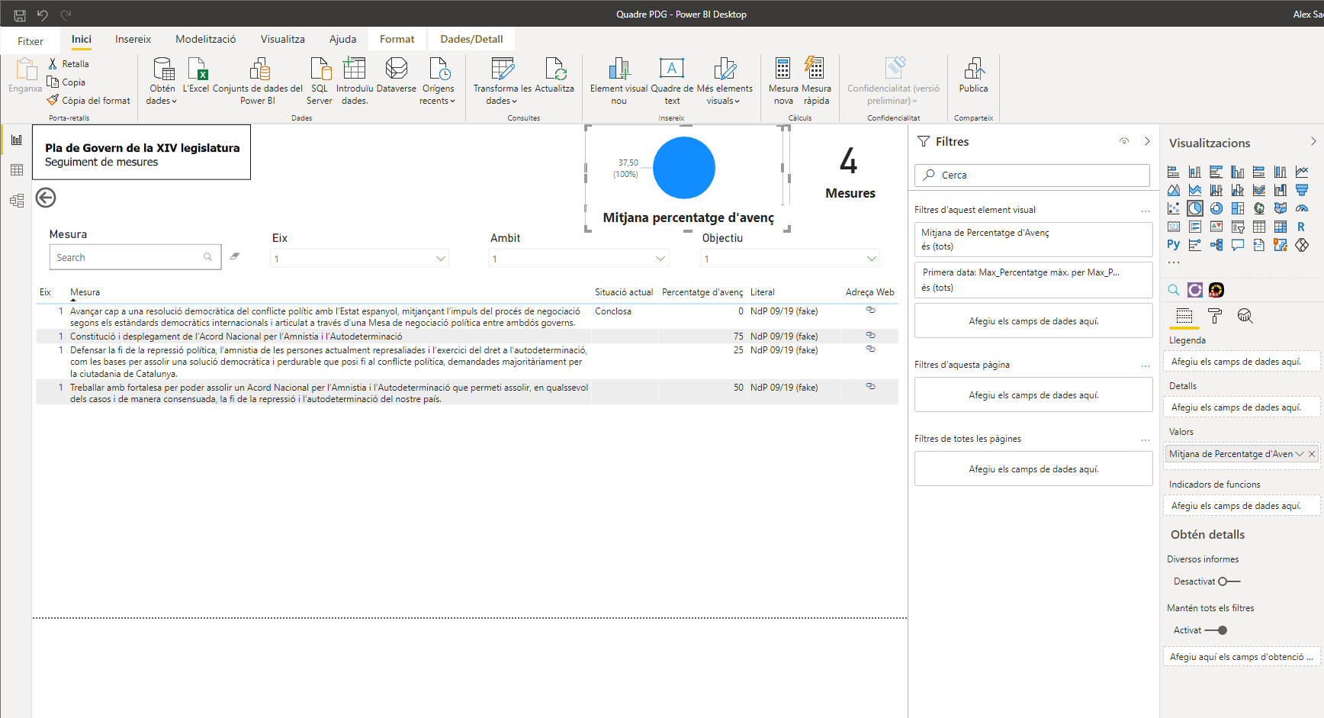Remove Mitjana de Percentatge d'Aven field
The width and height of the screenshot is (1324, 718).
click(x=1312, y=454)
